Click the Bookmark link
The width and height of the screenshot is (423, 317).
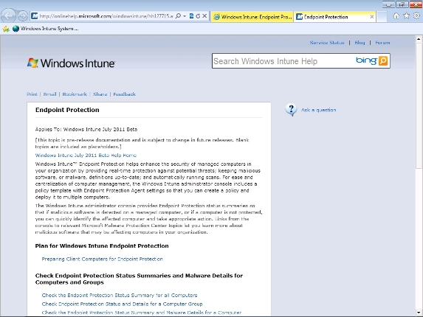click(x=75, y=94)
